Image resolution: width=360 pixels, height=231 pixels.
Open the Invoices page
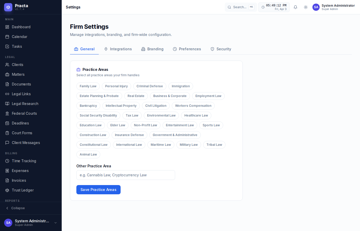(31, 180)
